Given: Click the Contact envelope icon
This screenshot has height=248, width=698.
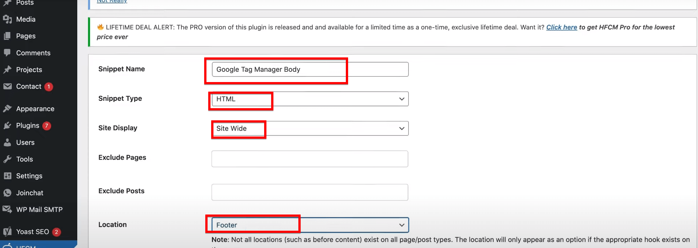Looking at the screenshot, I should (7, 86).
